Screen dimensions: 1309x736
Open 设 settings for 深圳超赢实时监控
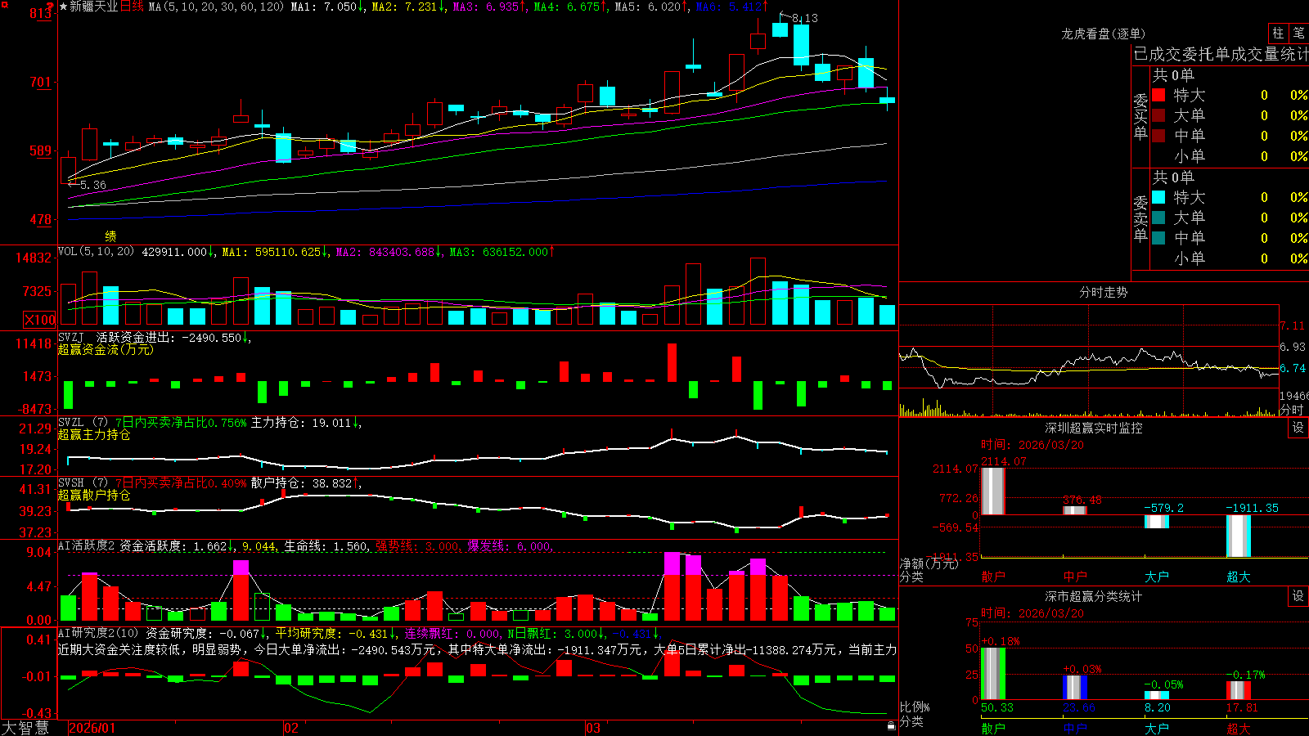[1298, 428]
